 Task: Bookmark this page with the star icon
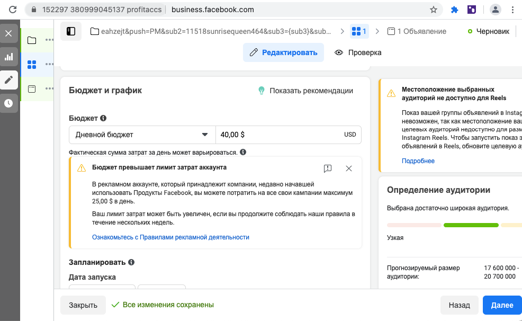pos(433,10)
